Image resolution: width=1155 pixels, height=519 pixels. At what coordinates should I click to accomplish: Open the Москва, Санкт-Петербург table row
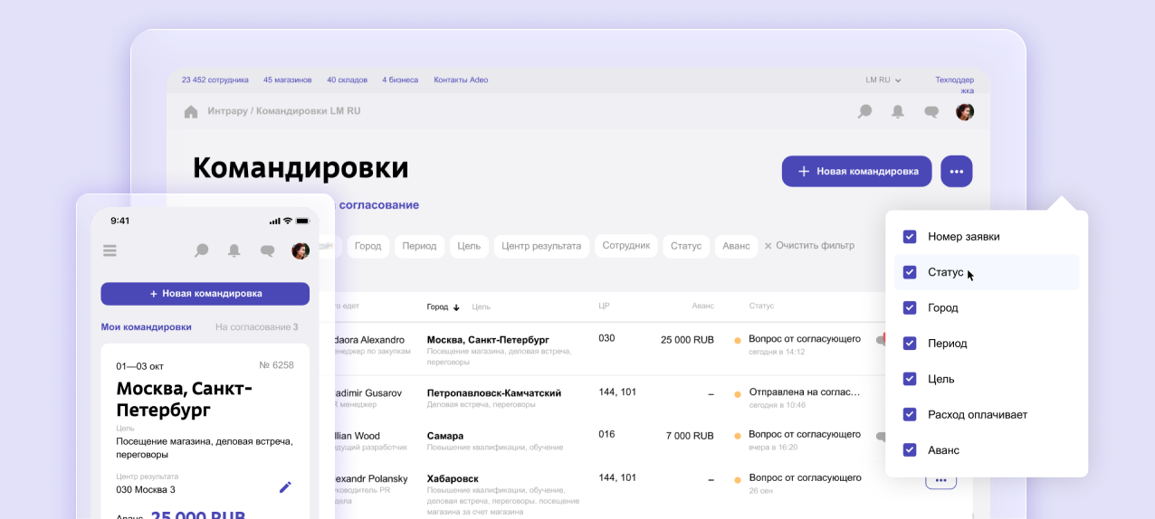652,350
